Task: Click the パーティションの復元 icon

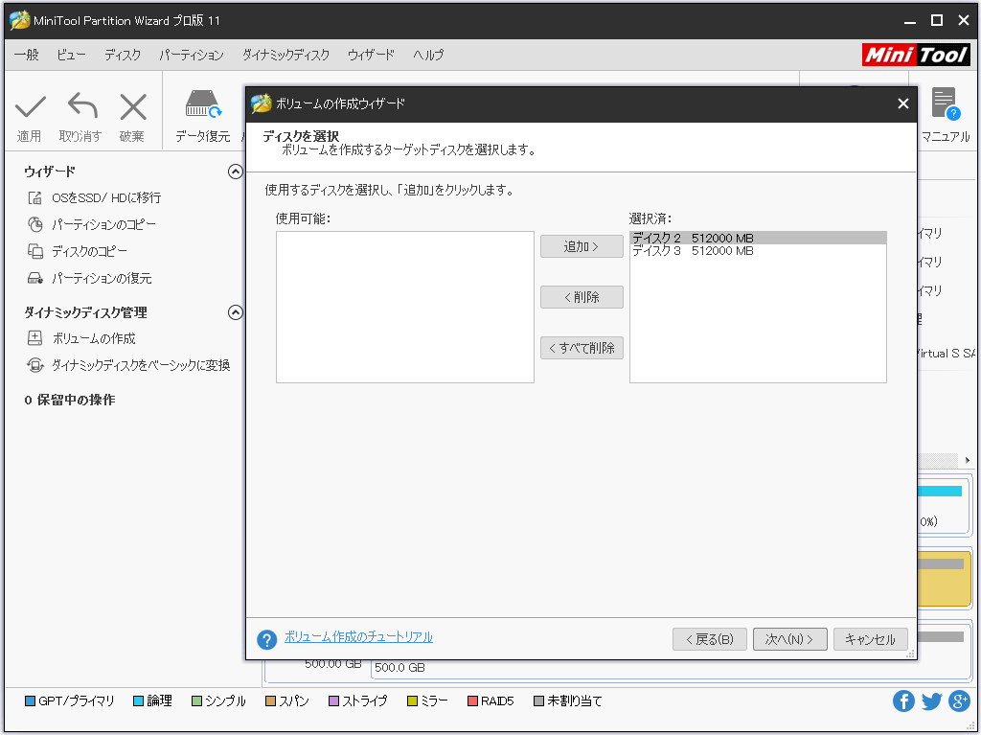Action: point(35,278)
